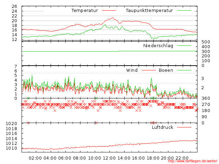
Task: Click the Wind legend label
Action: tap(132, 70)
